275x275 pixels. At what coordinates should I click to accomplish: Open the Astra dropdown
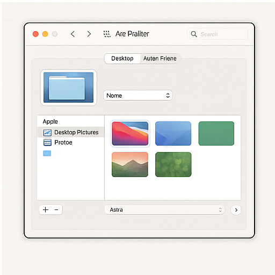pos(164,209)
